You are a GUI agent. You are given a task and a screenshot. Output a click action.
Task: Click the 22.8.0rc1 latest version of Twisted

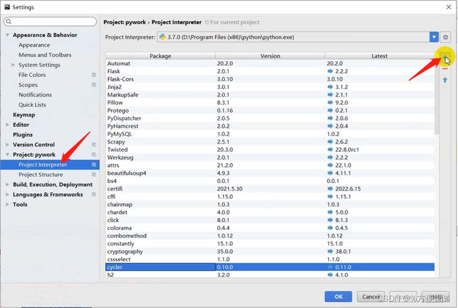tap(347, 149)
